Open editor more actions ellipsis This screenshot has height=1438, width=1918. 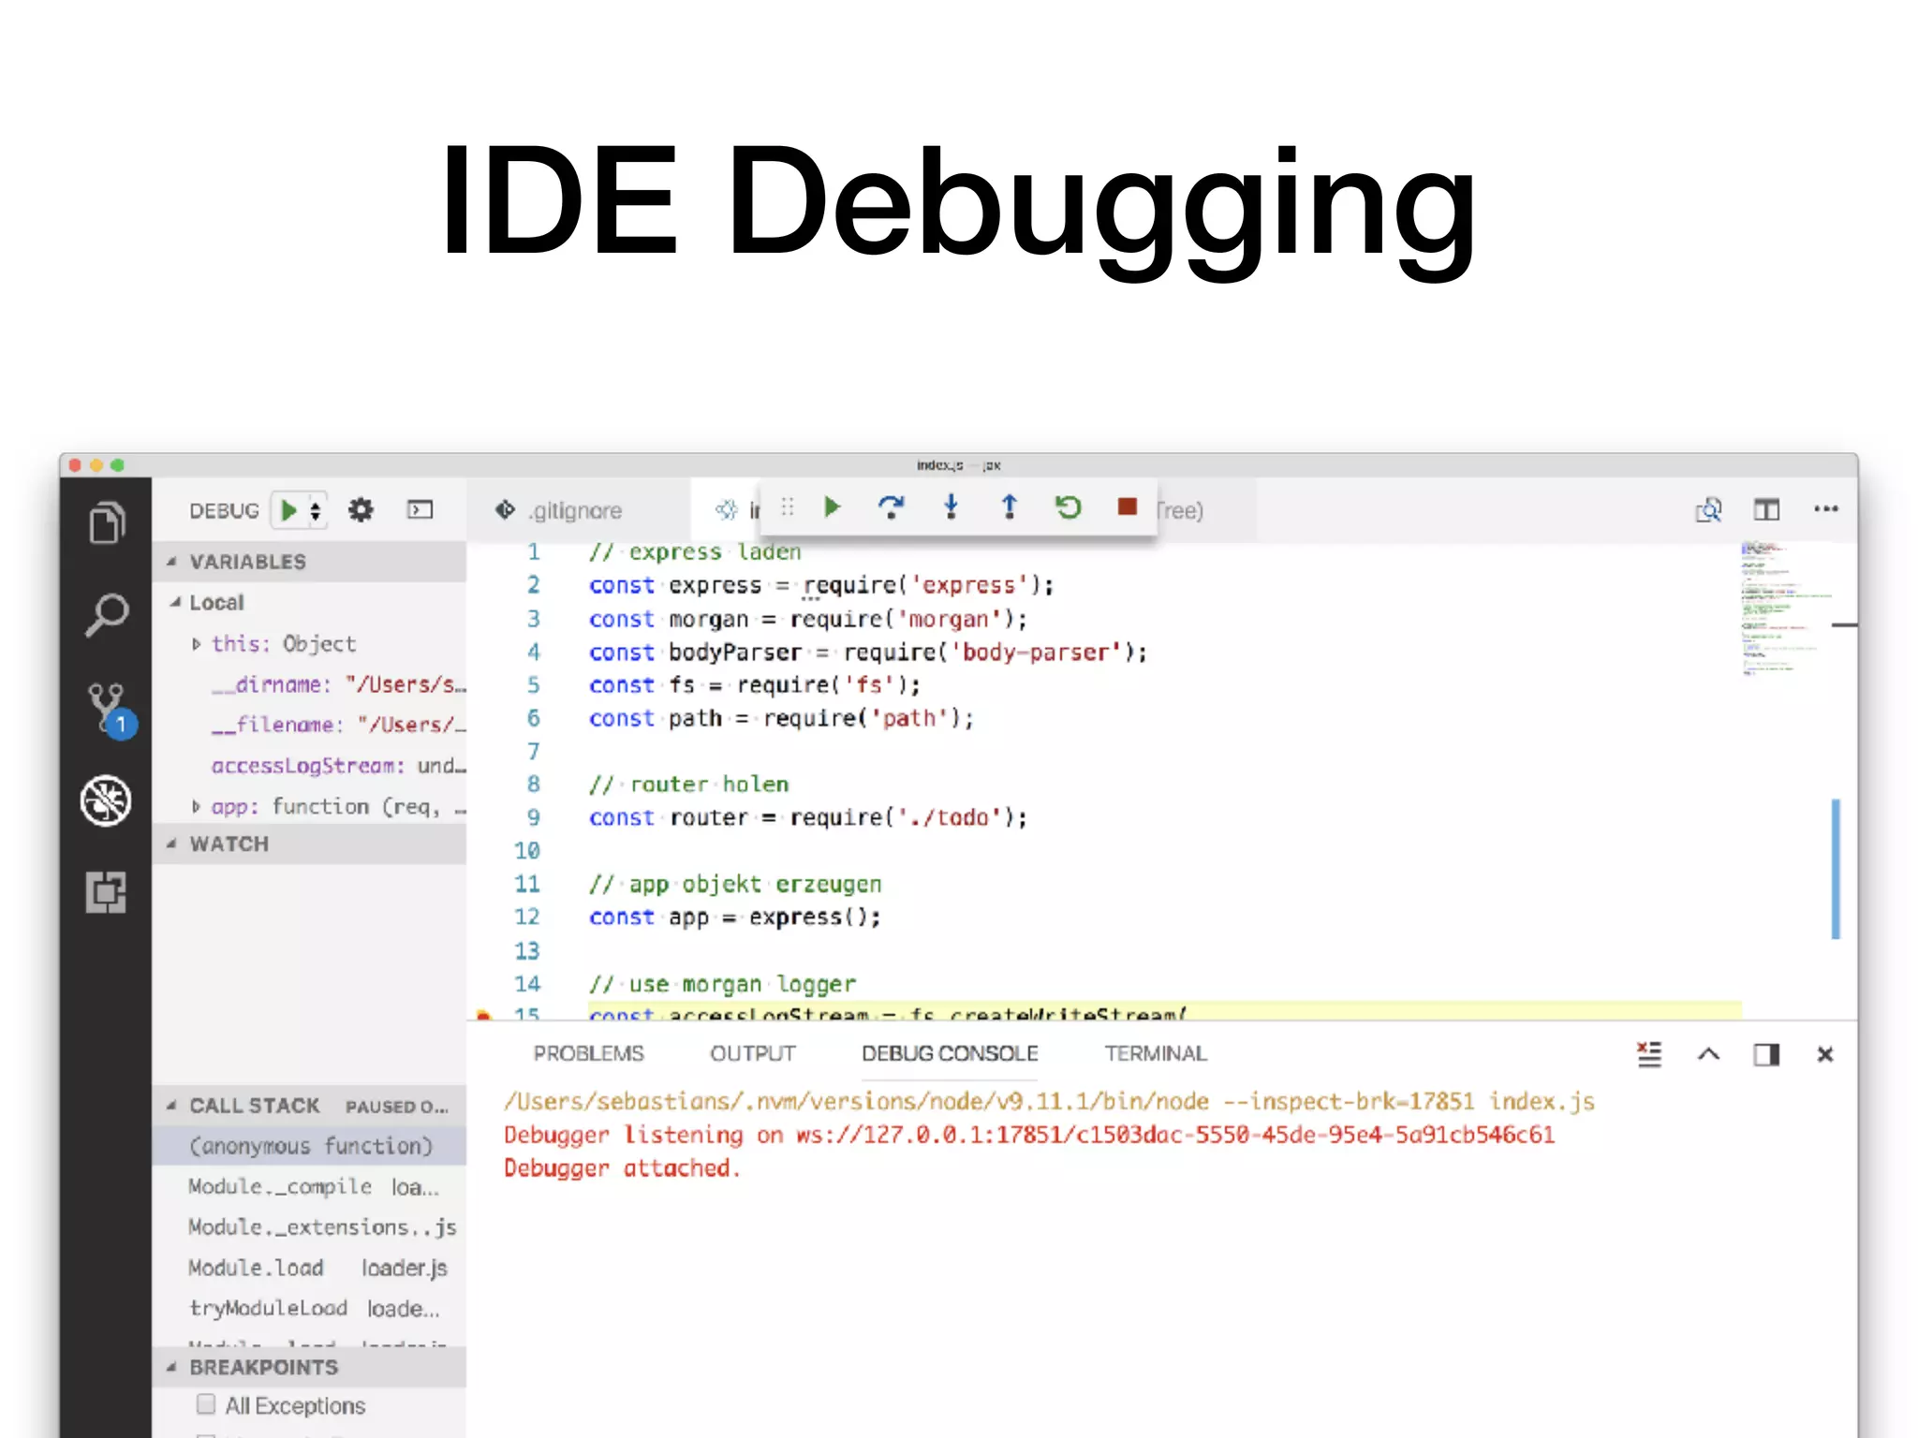pos(1826,509)
